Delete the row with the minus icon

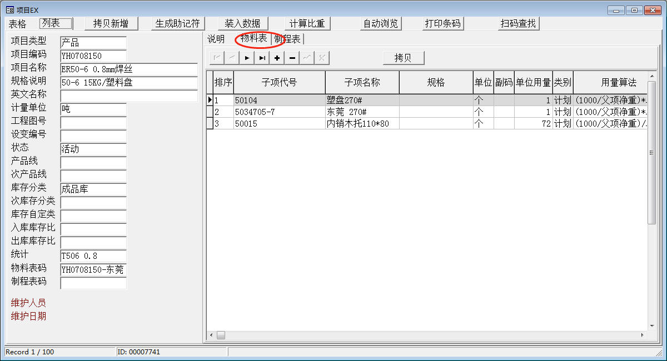point(292,58)
